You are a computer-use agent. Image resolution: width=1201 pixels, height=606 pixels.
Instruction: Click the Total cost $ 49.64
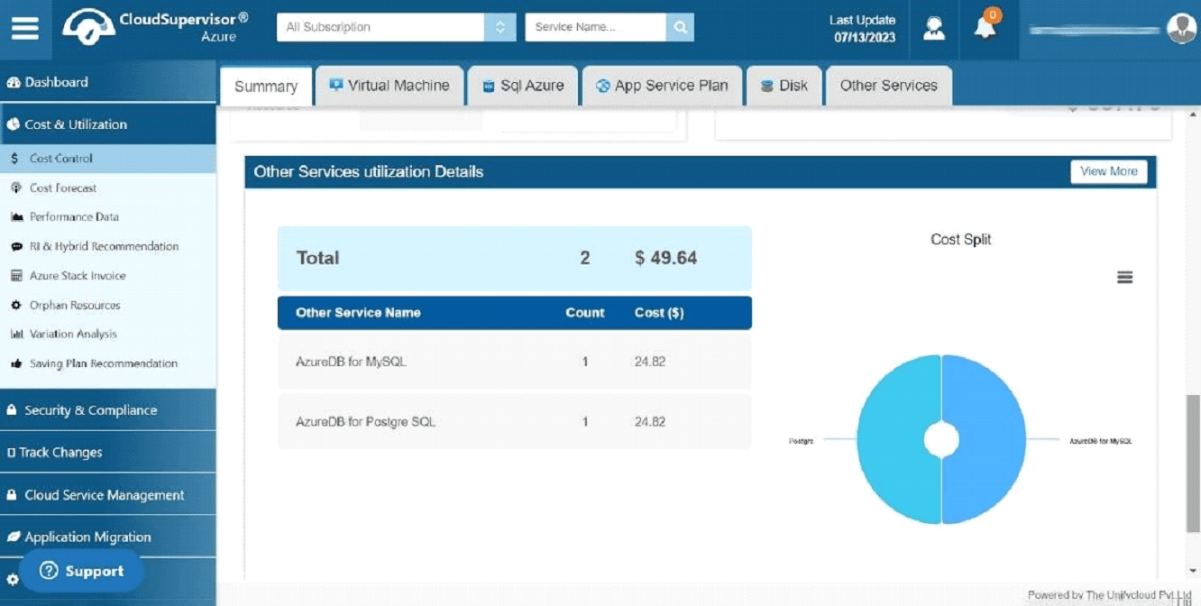(x=666, y=258)
